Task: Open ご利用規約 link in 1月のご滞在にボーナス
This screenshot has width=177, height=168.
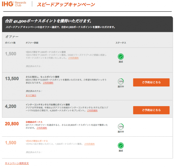Action: point(90,144)
